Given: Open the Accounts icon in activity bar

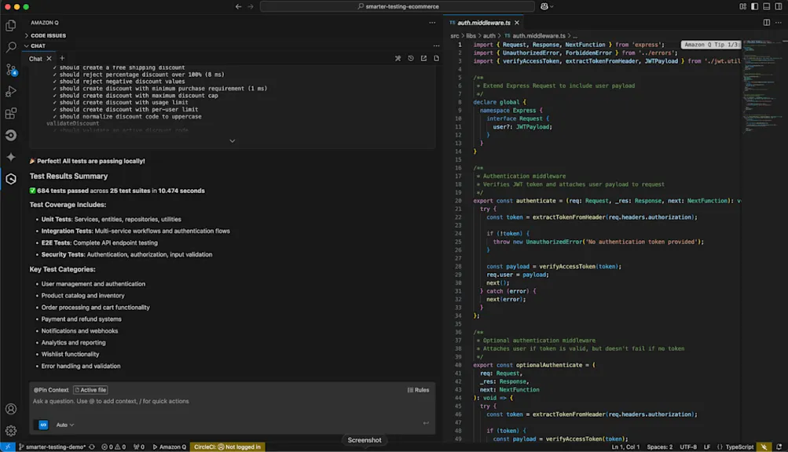Looking at the screenshot, I should [11, 409].
